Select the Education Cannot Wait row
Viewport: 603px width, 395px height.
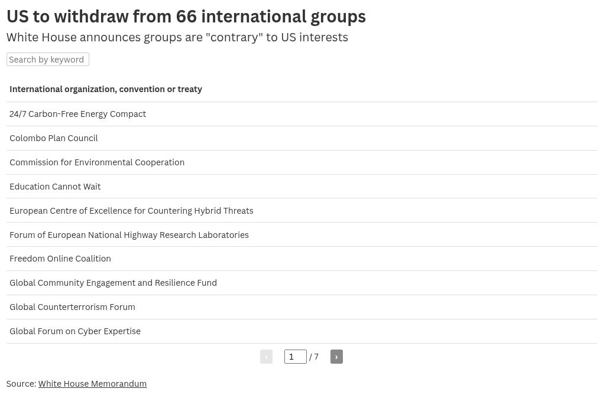55,187
